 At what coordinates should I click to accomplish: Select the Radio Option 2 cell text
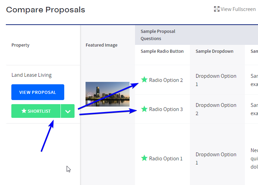tap(166, 80)
